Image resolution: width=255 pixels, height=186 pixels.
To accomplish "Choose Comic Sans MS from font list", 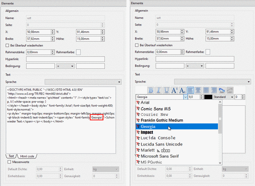I will (177, 108).
